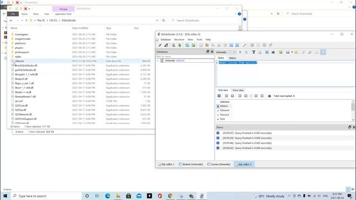Open Course (University) tab
356x200 pixels.
pos(219,164)
